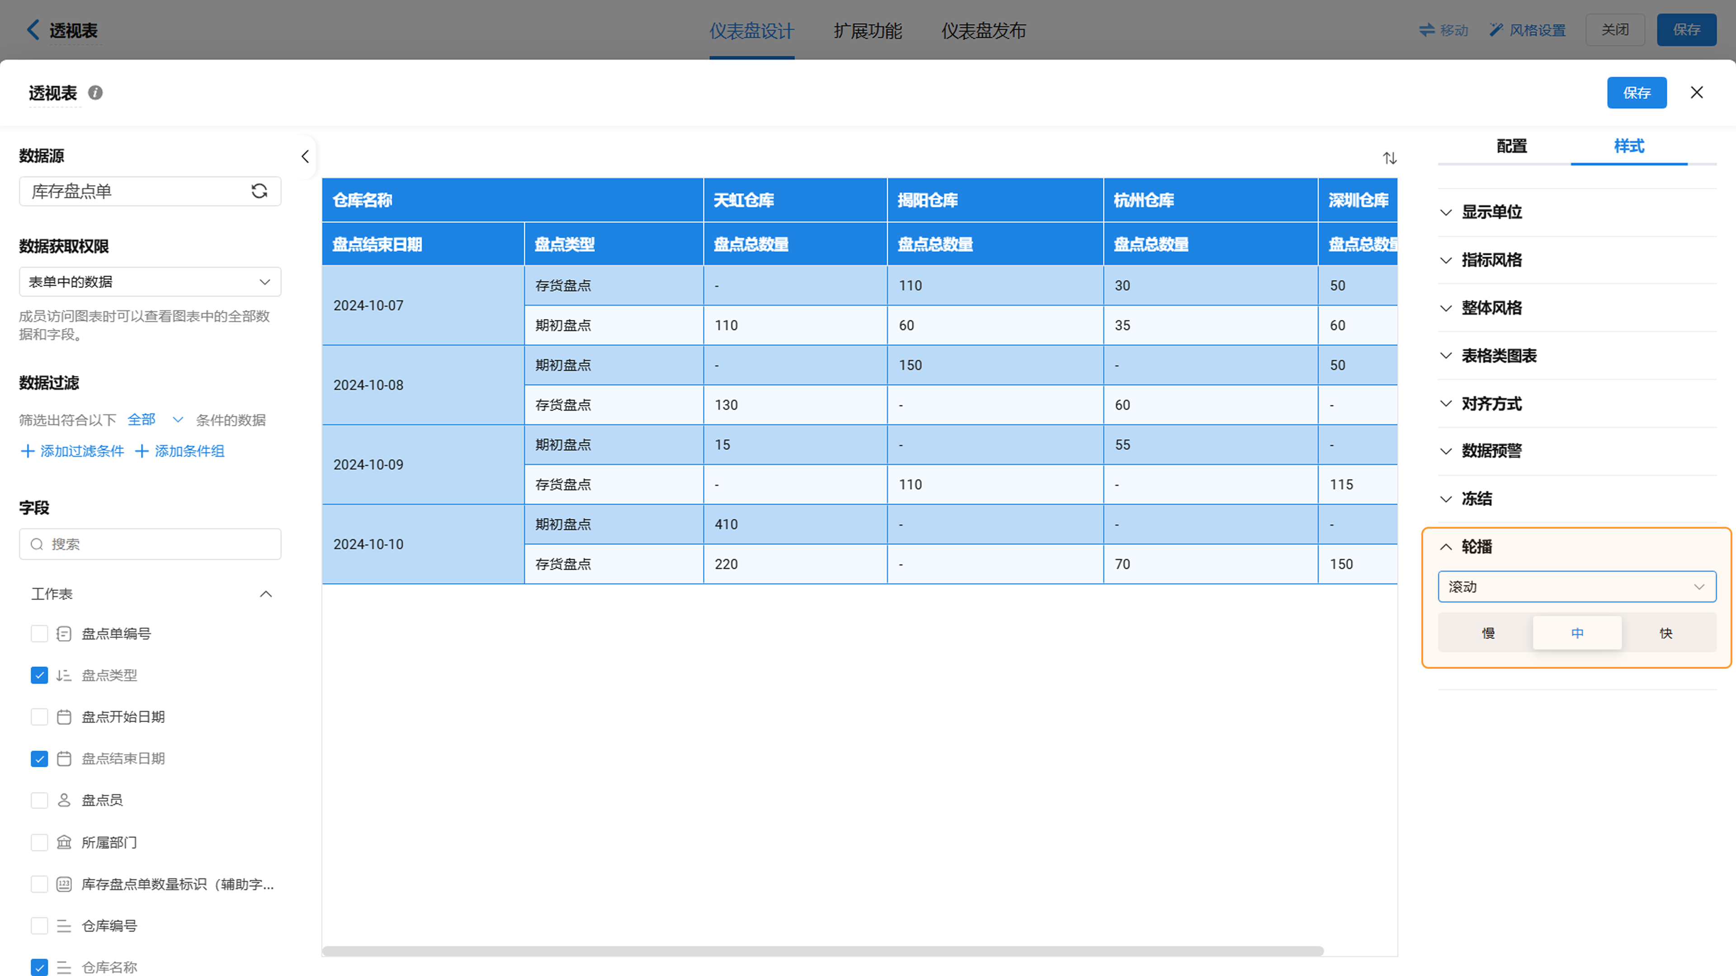Click the 仓库名称 text field icon

click(64, 968)
